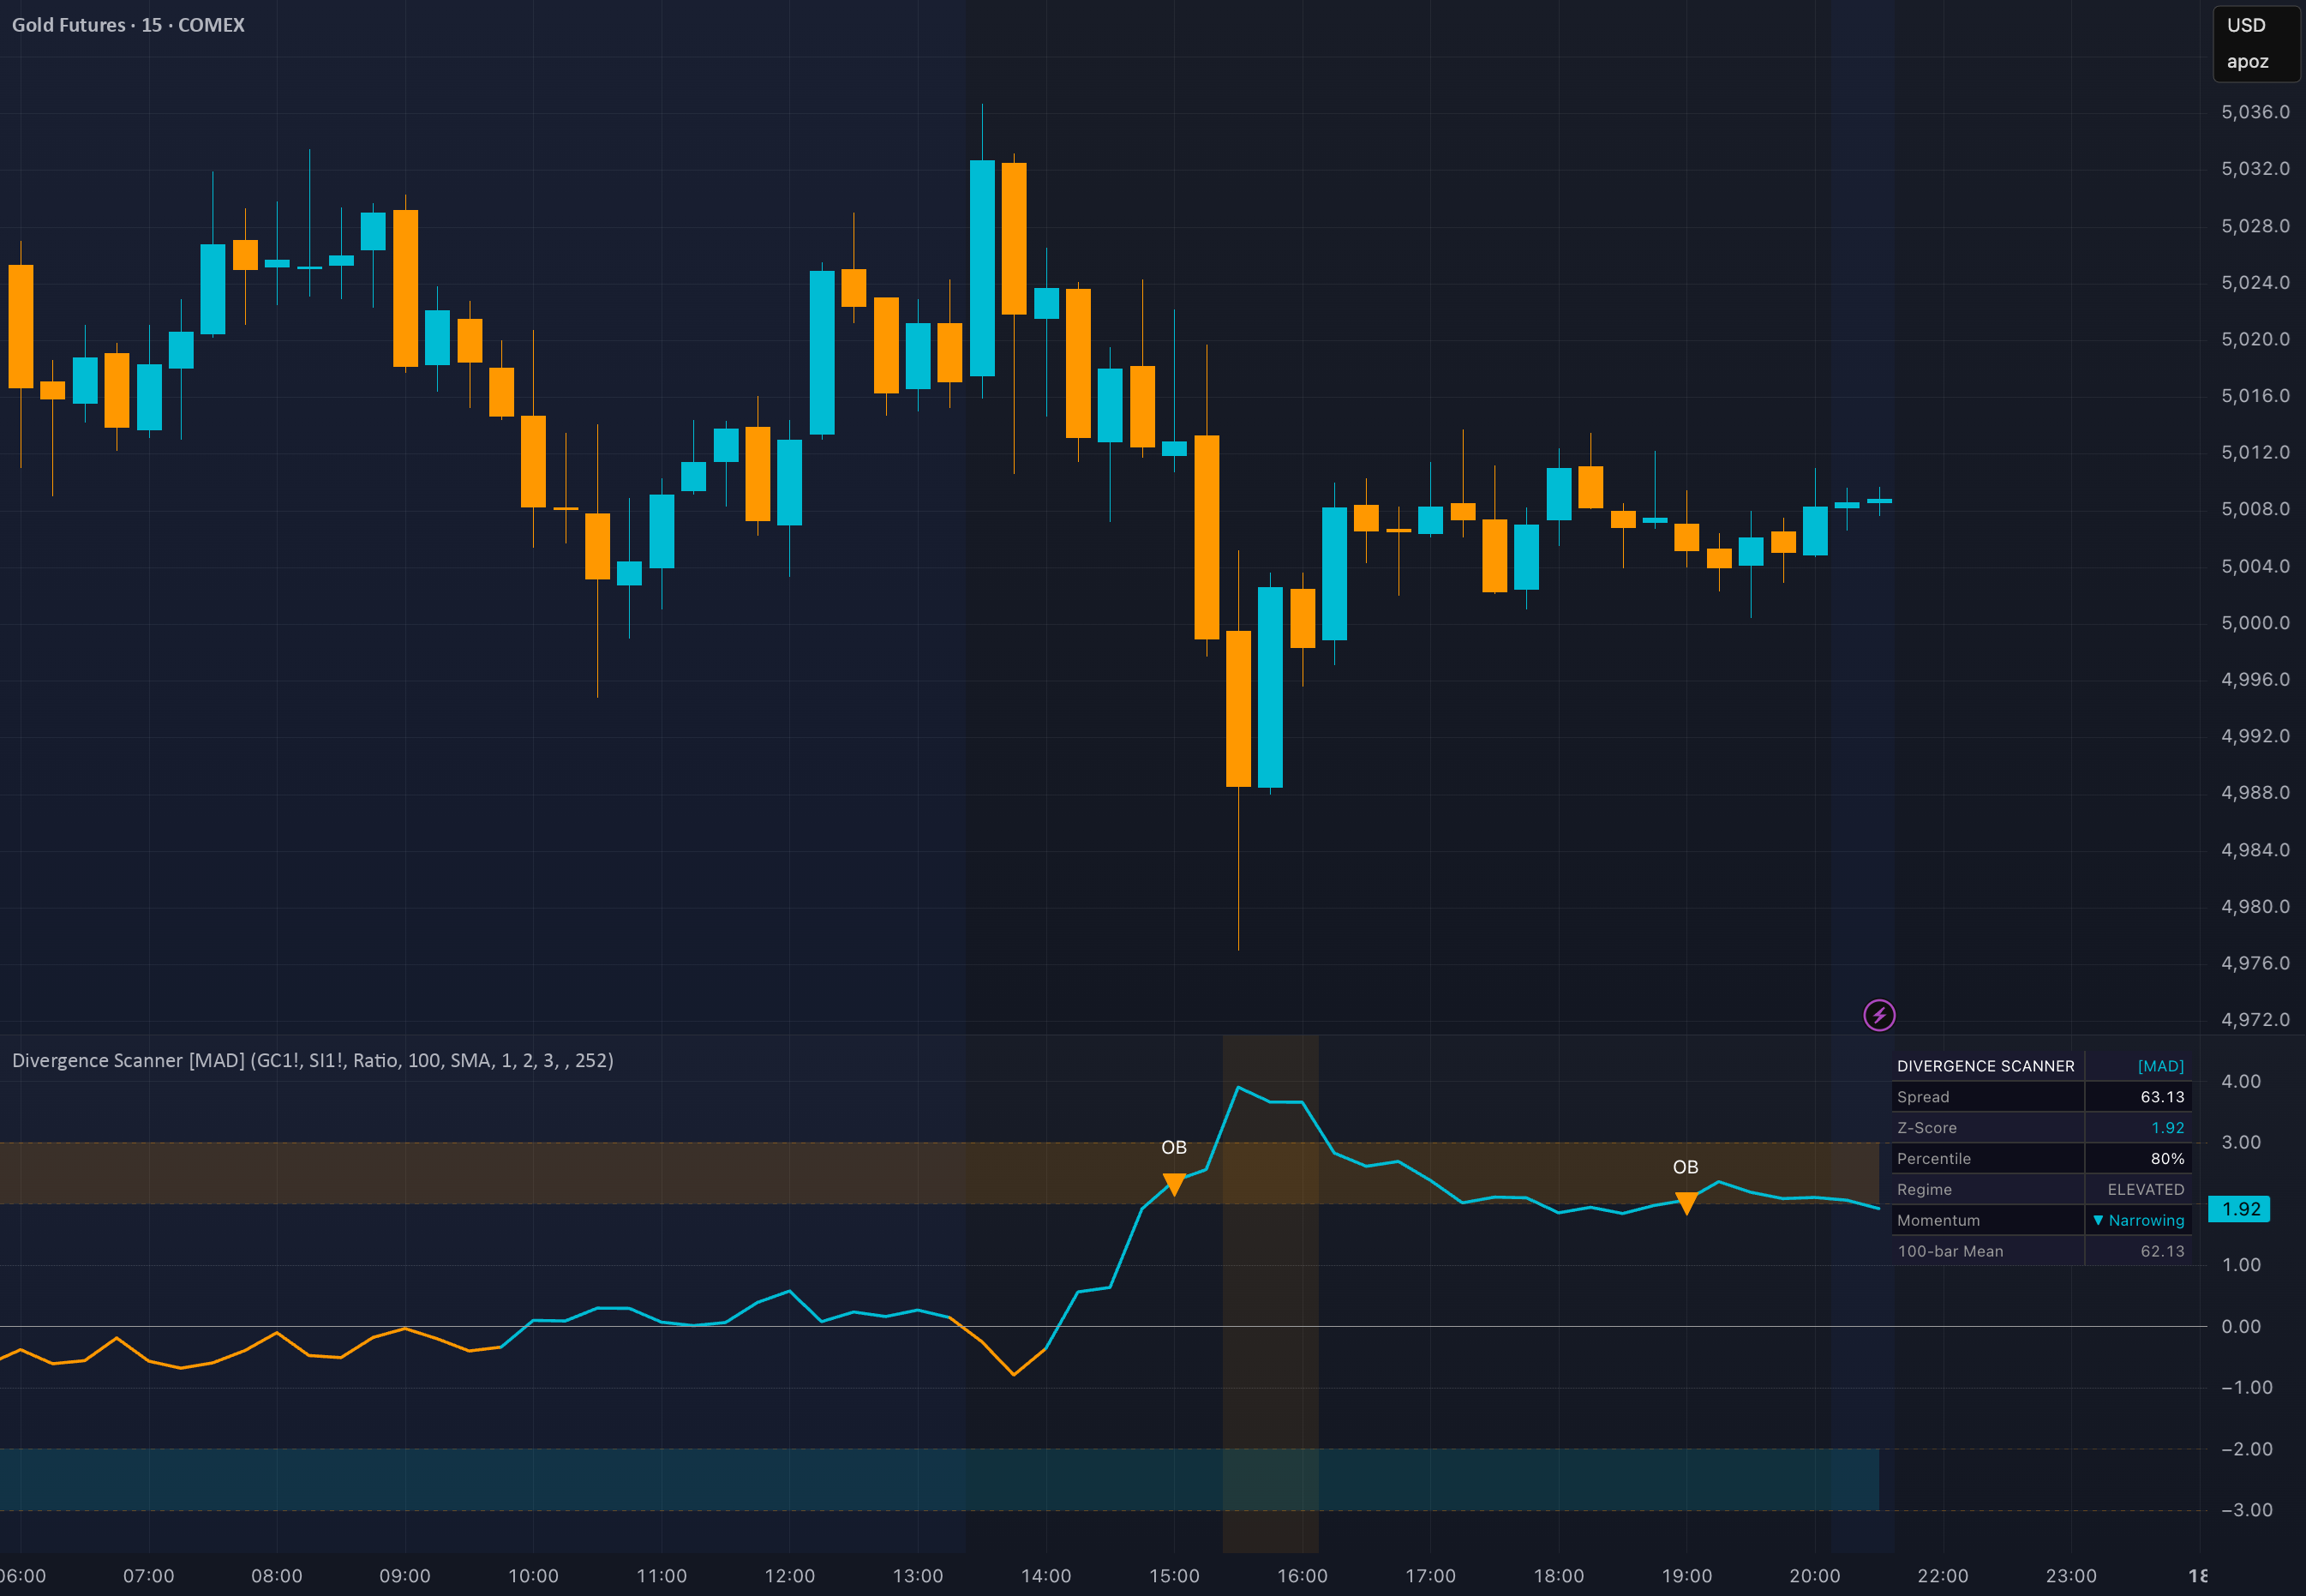Click the 20:00 time axis label
Viewport: 2306px width, 1596px height.
tap(1814, 1576)
